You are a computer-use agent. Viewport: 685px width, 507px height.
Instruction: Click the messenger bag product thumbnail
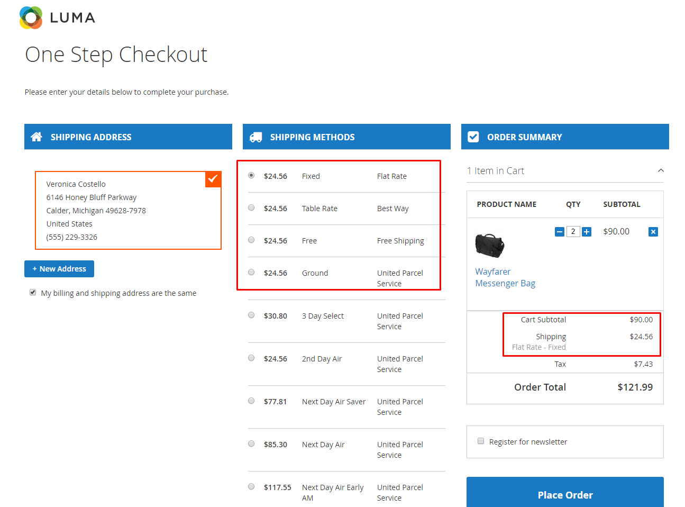[489, 246]
